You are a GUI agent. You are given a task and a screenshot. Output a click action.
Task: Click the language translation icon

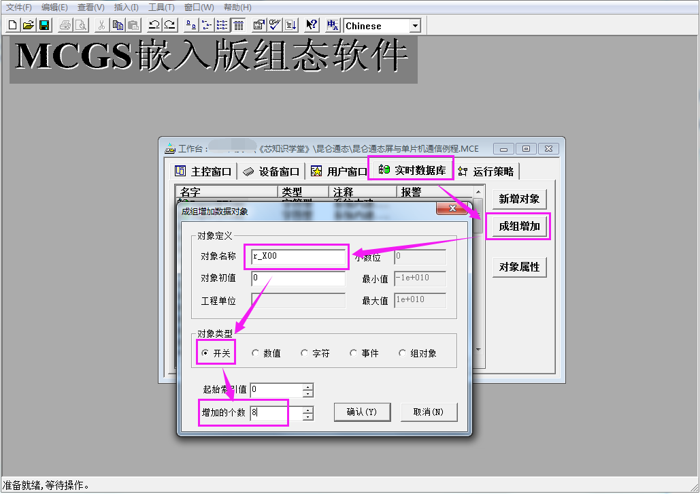coord(332,25)
